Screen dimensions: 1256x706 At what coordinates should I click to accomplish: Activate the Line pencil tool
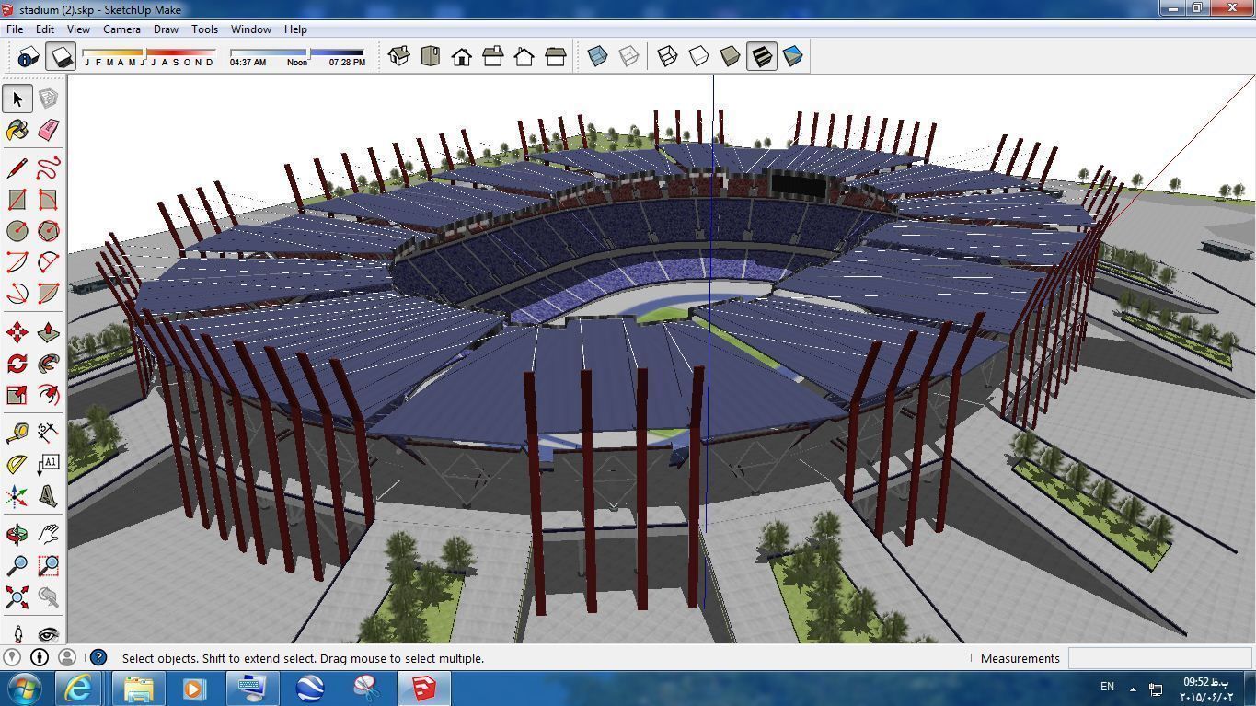pos(17,168)
